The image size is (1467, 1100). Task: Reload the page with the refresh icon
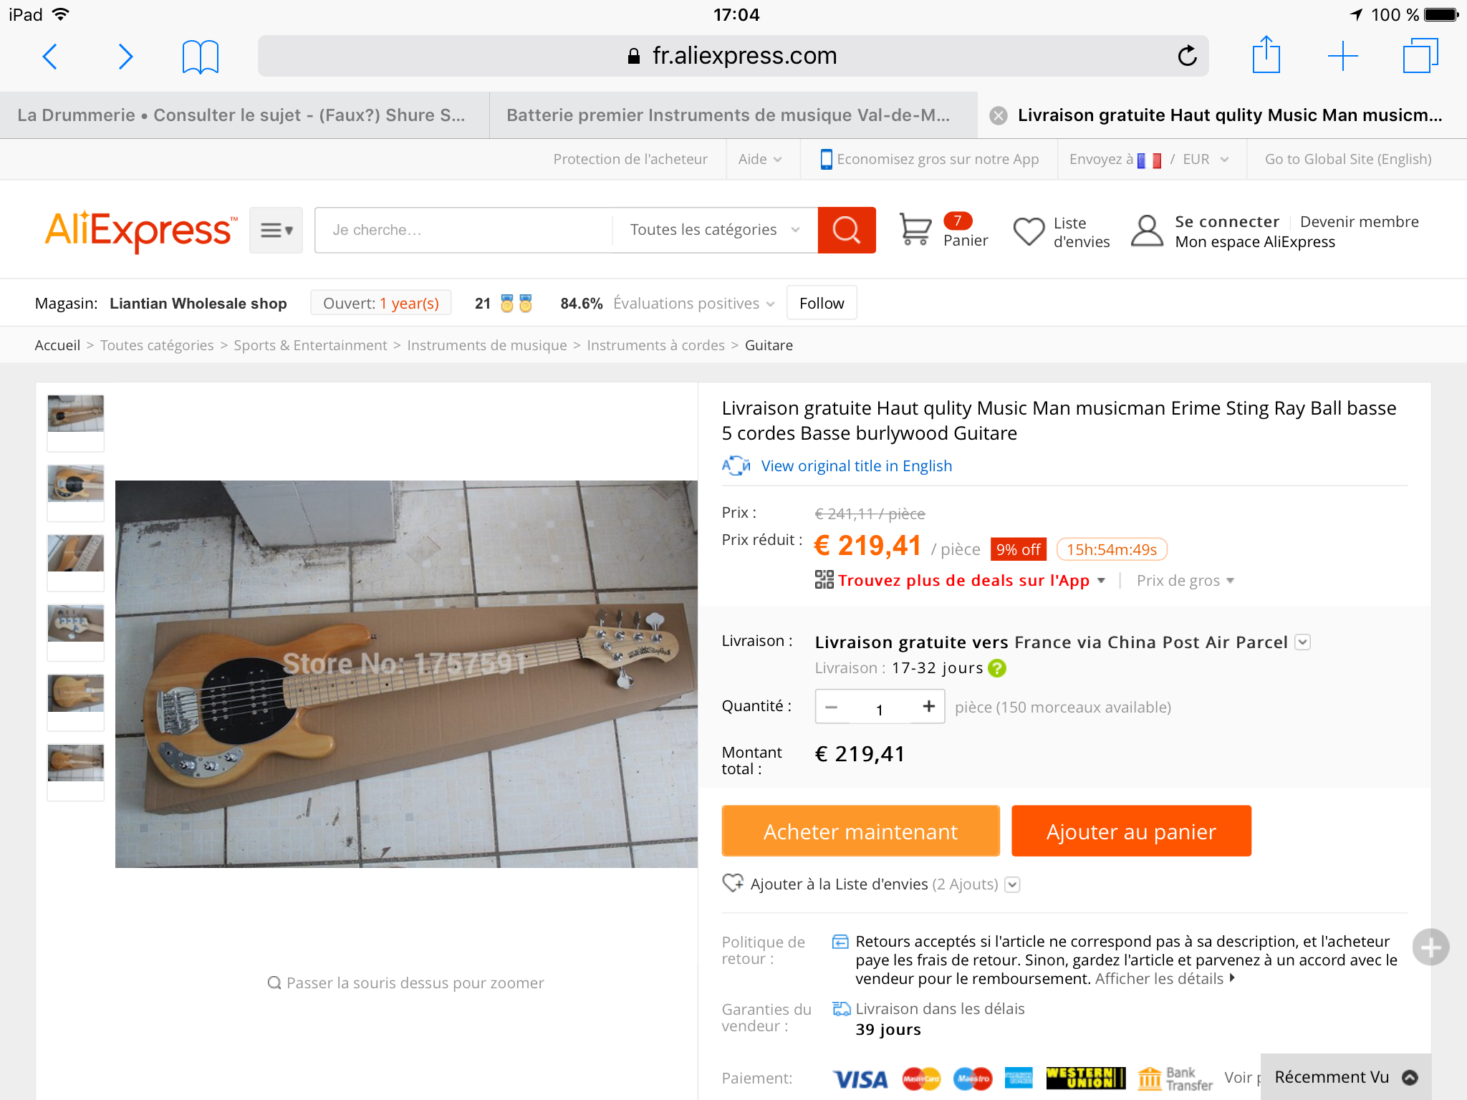pos(1187,55)
